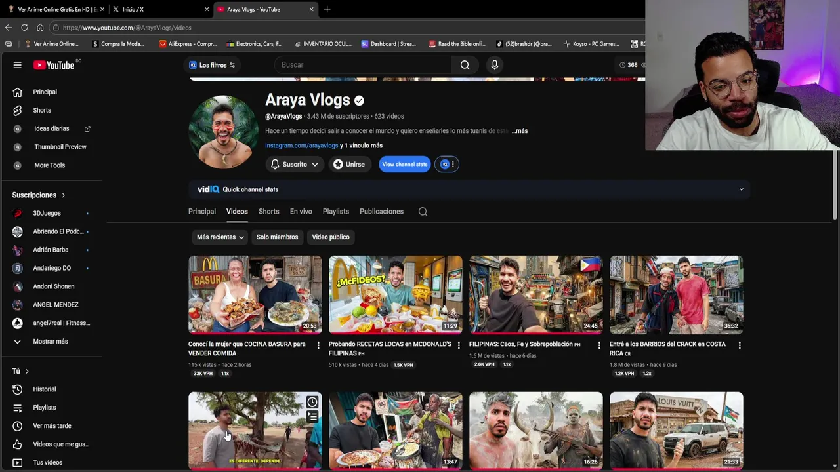Search within the channel using the magnifier icon

coord(423,212)
